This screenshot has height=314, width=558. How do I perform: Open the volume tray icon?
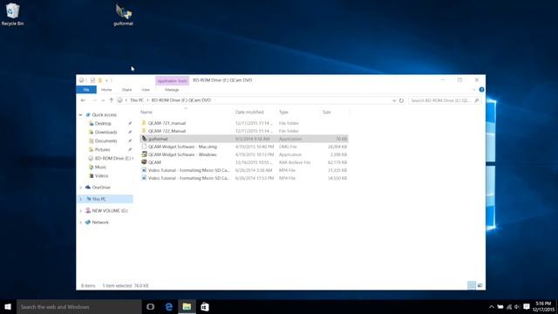click(517, 307)
